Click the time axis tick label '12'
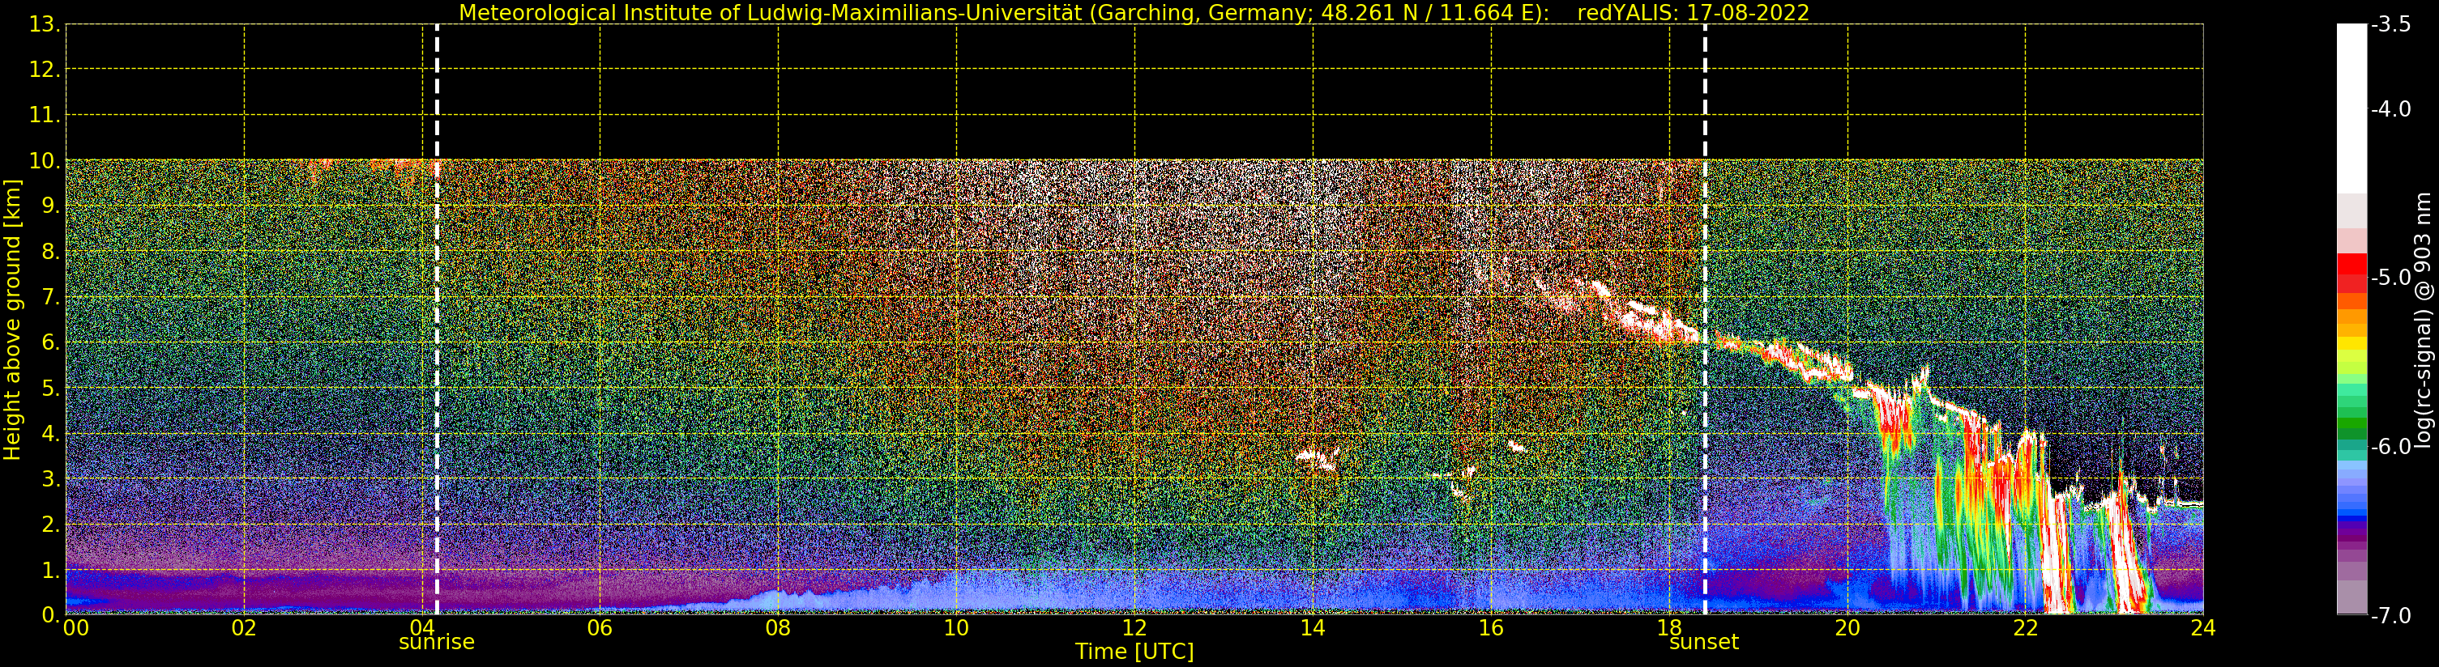 pos(1134,628)
